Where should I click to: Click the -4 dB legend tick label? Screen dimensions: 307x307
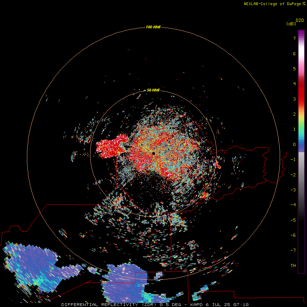coord(293,205)
